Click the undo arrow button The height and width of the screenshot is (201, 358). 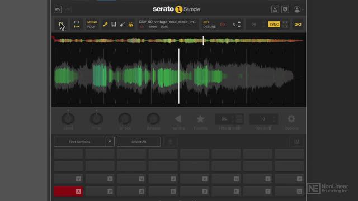coord(58,9)
